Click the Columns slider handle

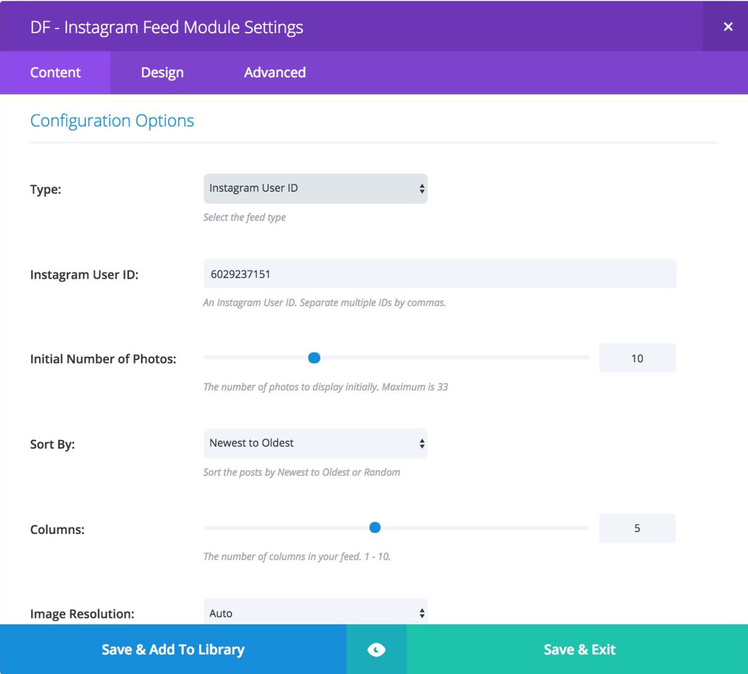tap(375, 528)
